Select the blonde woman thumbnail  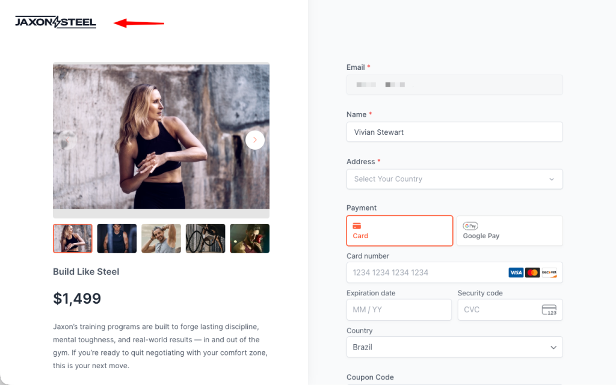pyautogui.click(x=73, y=238)
